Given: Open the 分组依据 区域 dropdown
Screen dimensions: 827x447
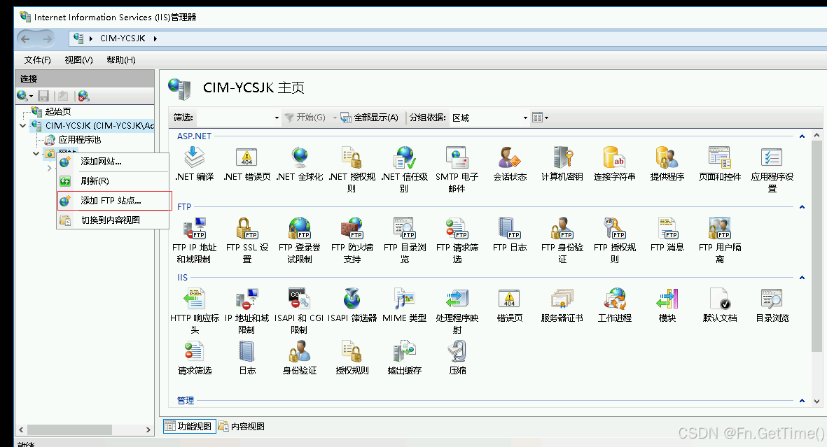Looking at the screenshot, I should tap(524, 118).
